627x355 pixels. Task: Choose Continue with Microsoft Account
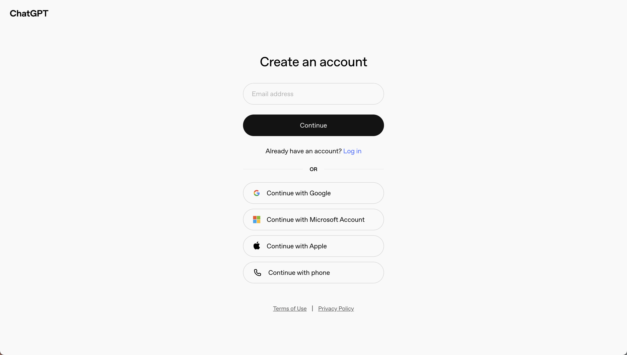pos(313,220)
